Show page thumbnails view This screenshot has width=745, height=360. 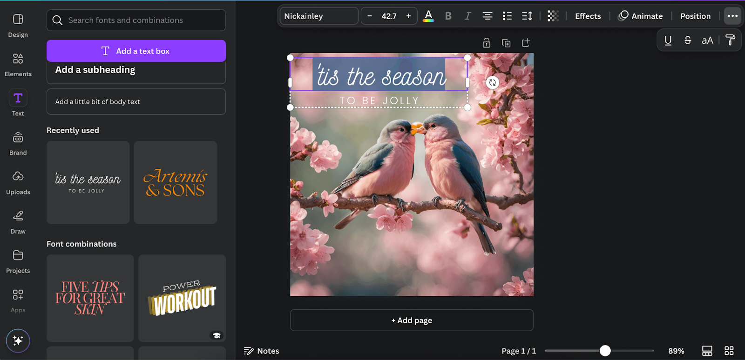[707, 351]
